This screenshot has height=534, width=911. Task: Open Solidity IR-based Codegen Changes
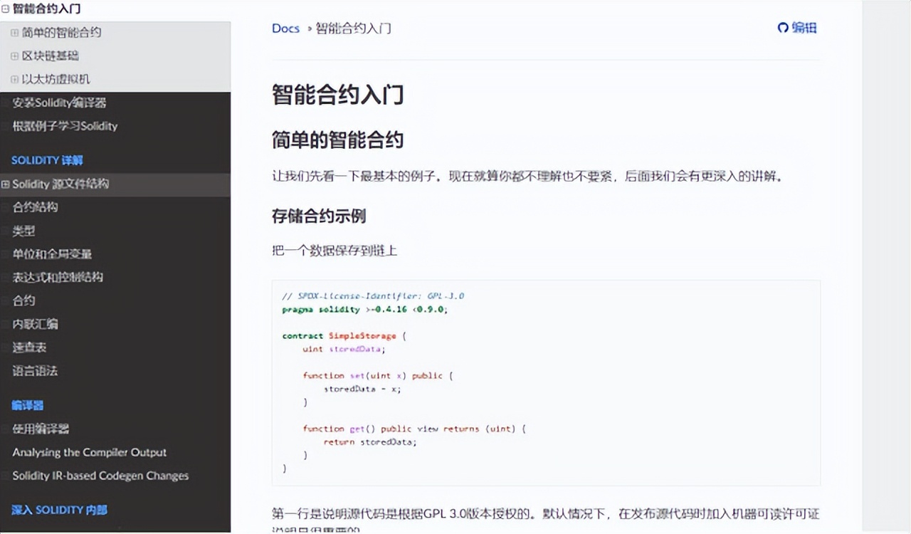[100, 476]
